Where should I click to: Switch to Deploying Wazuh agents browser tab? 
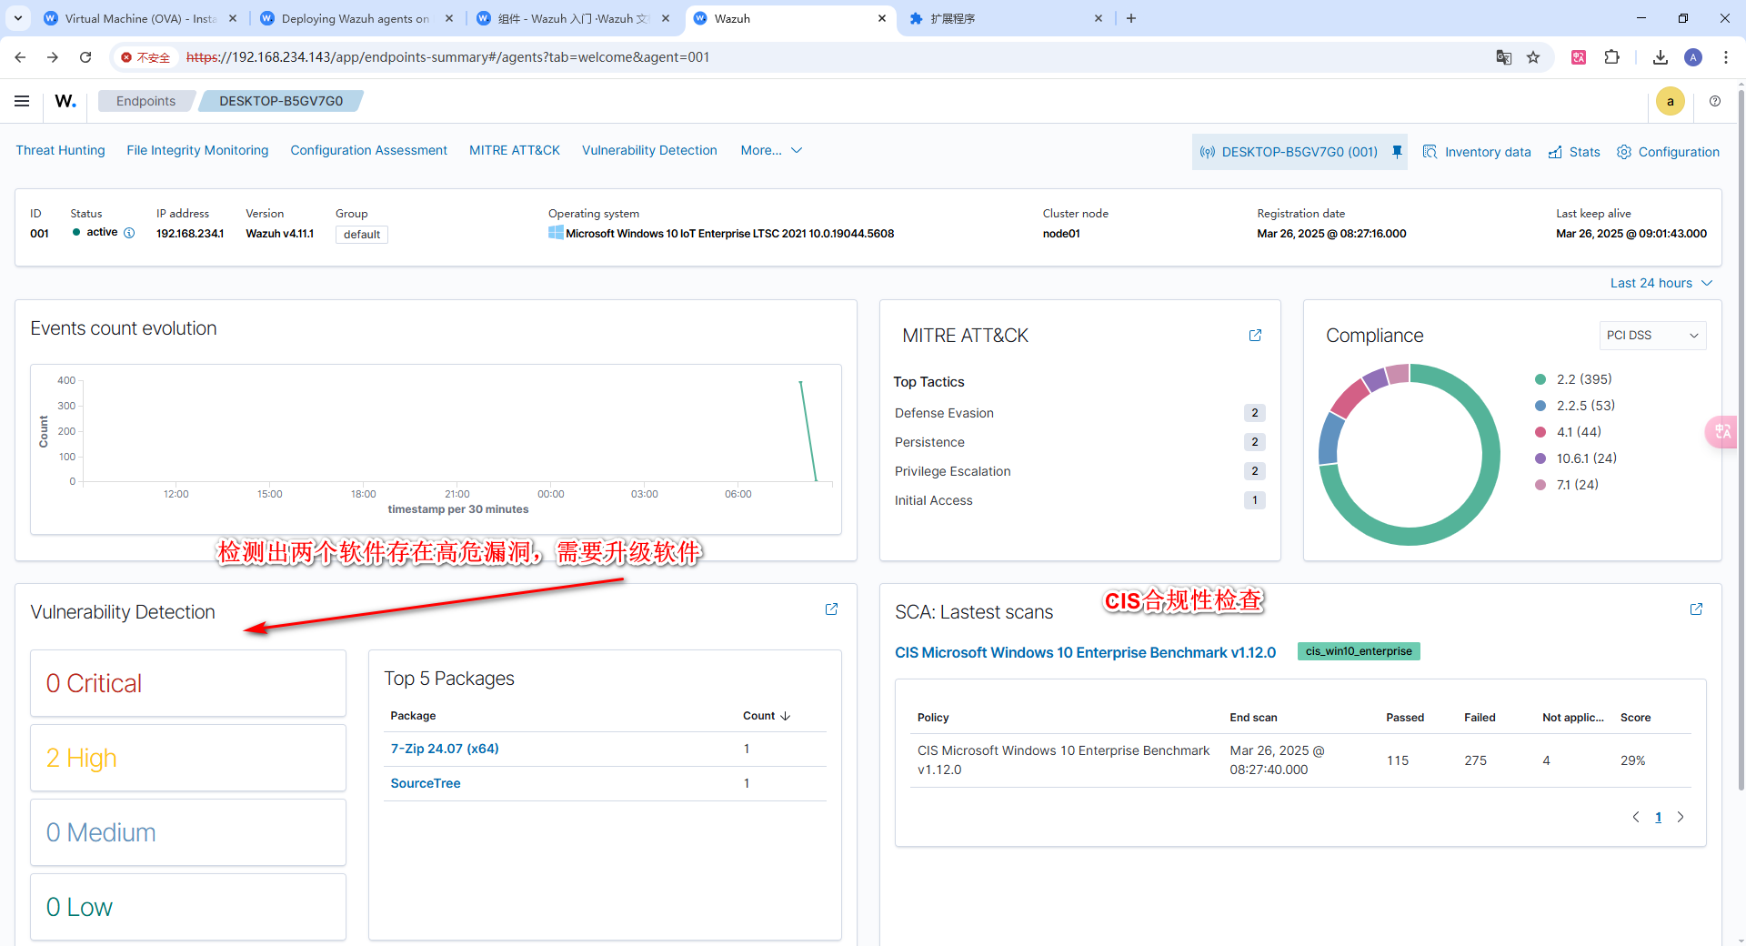click(355, 18)
